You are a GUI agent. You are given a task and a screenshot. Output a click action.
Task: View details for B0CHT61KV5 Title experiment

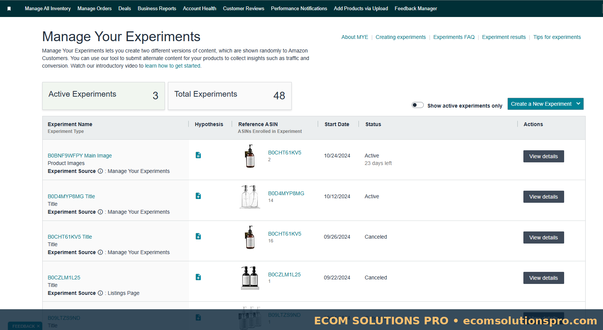coord(544,237)
